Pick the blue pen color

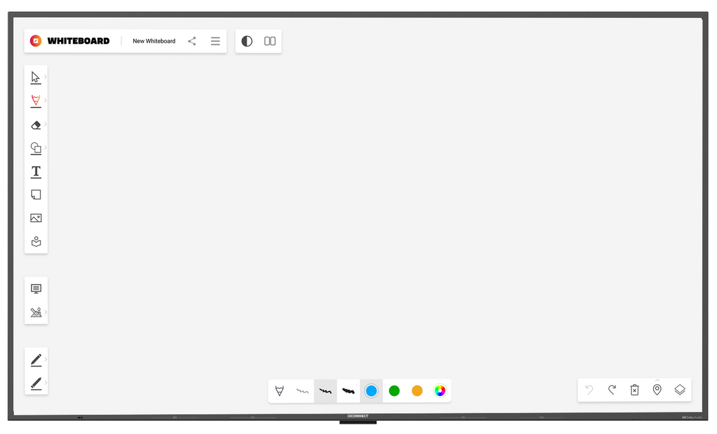coord(371,391)
